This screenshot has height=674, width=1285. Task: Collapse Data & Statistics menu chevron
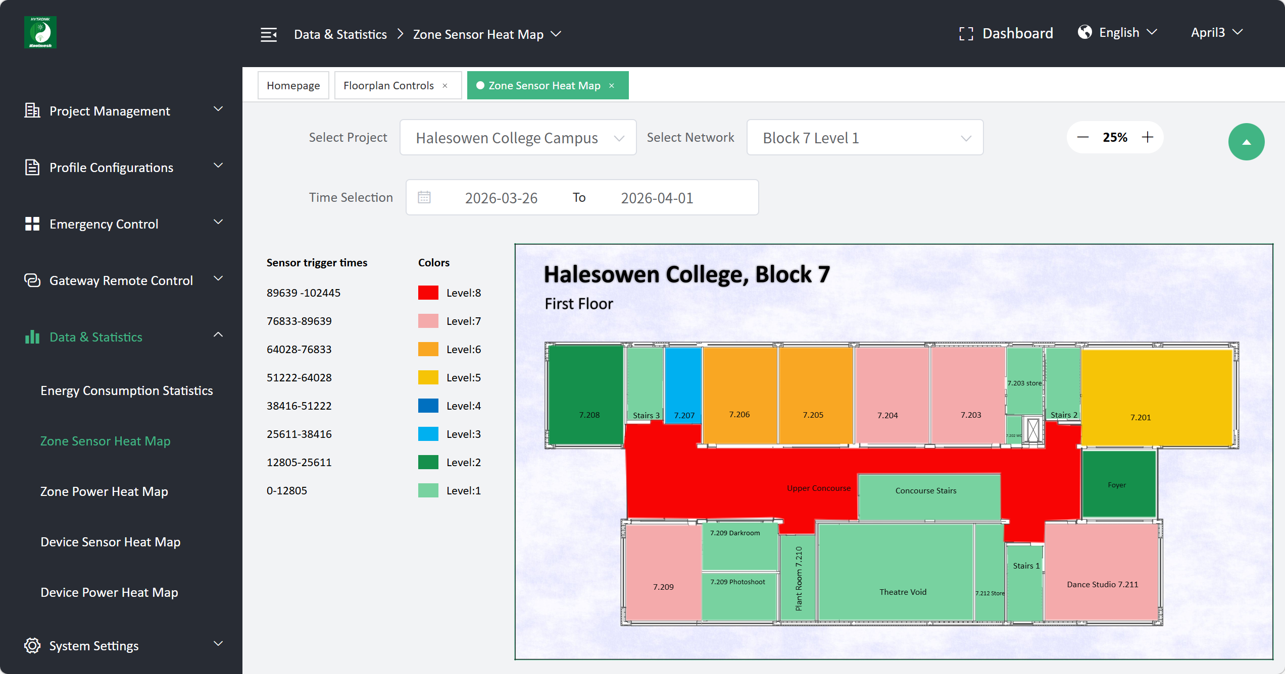pos(218,334)
